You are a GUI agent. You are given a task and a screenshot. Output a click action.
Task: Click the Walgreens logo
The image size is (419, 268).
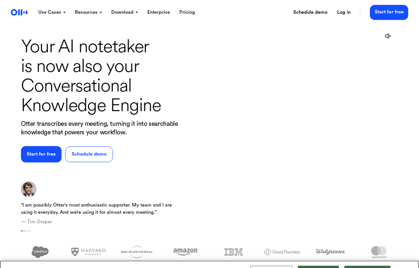coord(330,252)
